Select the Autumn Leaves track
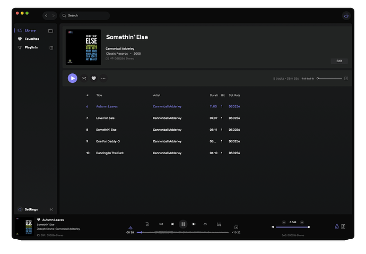The width and height of the screenshot is (366, 254). [107, 106]
